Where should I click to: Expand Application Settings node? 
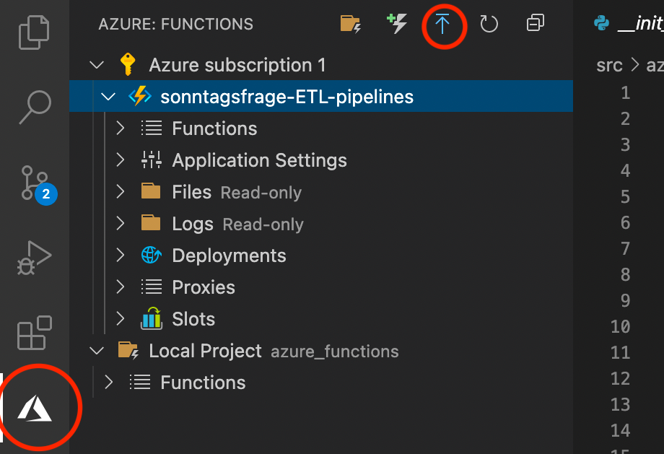point(121,160)
